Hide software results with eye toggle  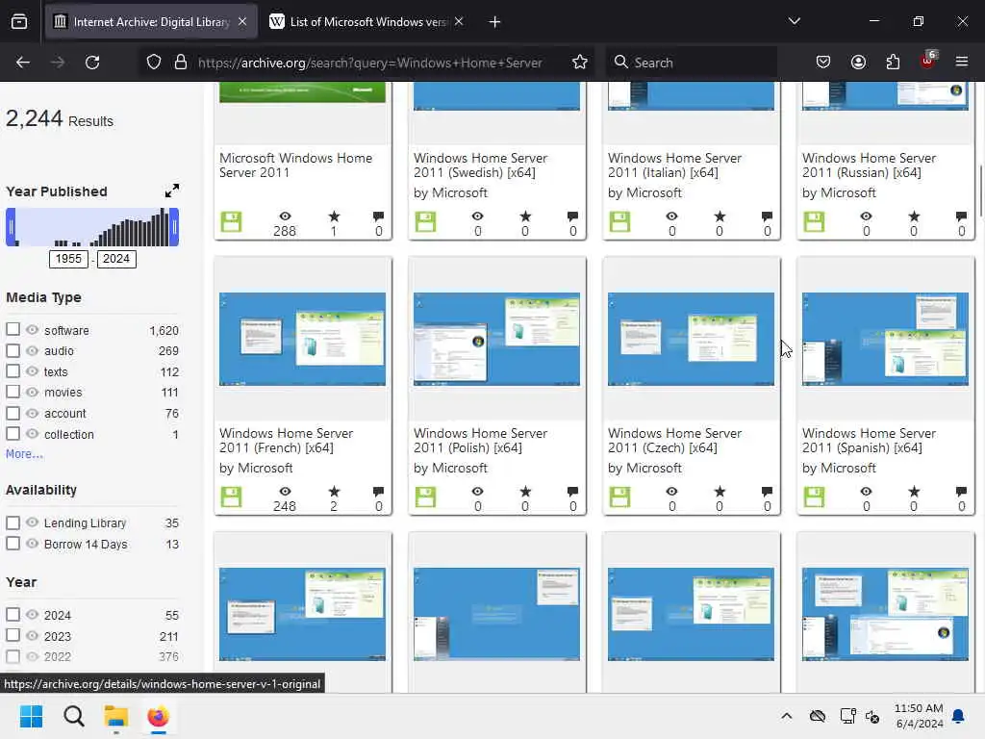pyautogui.click(x=32, y=329)
